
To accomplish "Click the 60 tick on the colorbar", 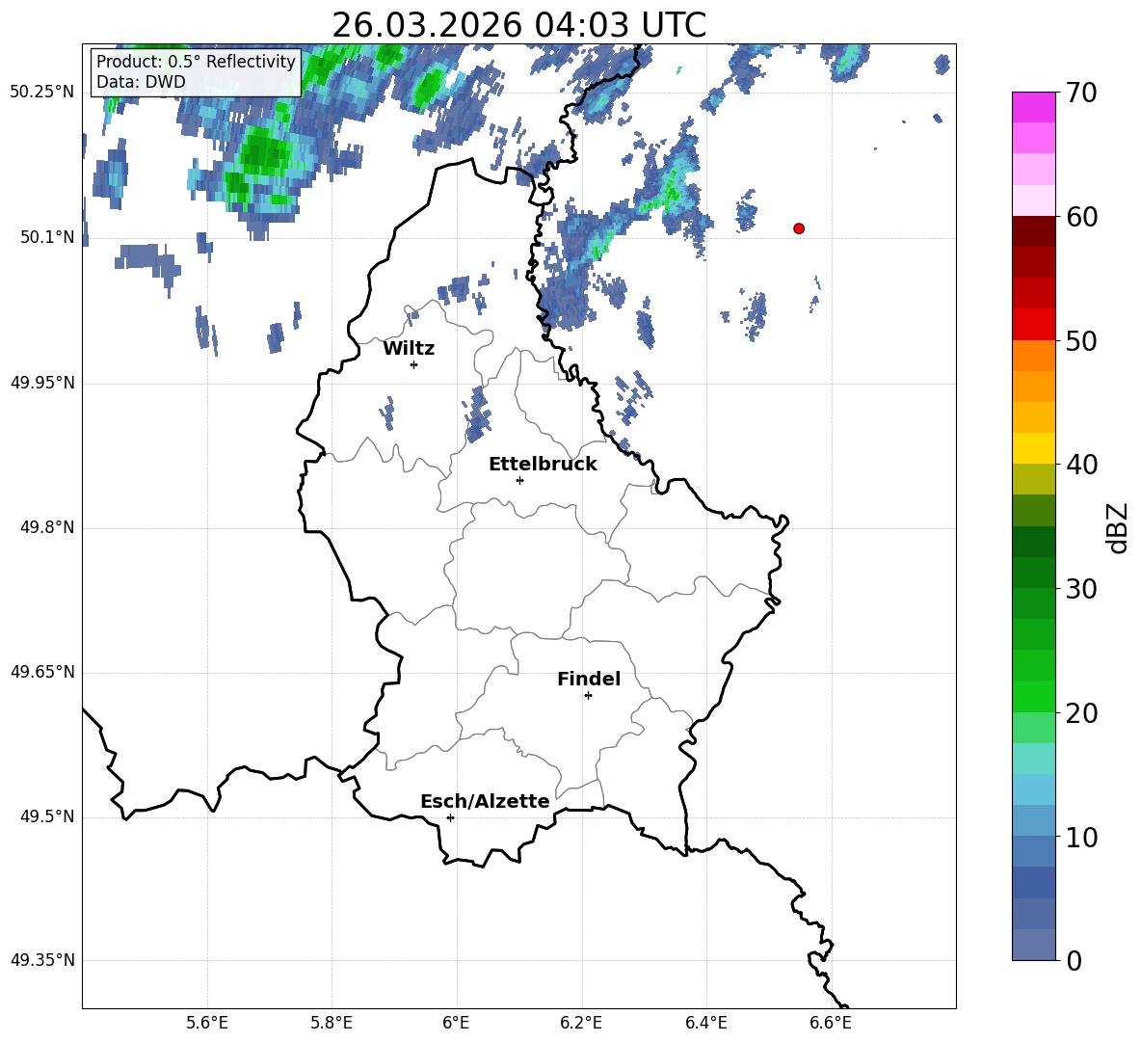I will [x=1080, y=217].
